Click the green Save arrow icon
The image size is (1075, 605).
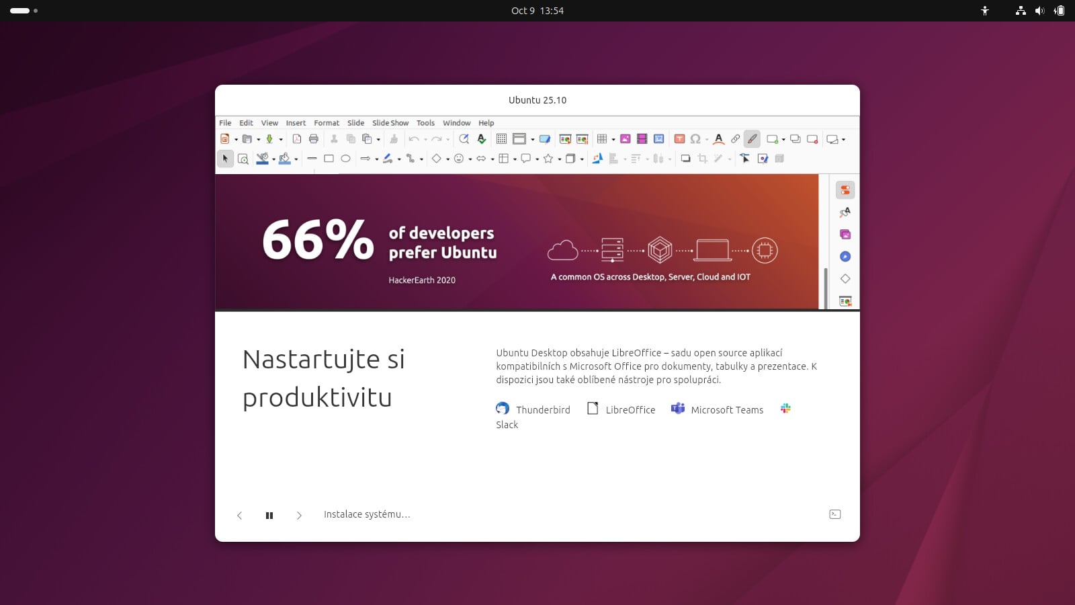(x=269, y=139)
